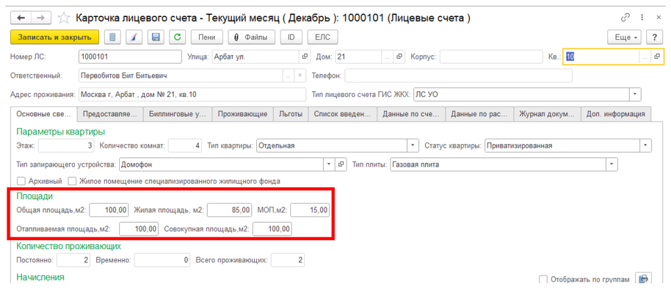Click the save floppy disk icon
This screenshot has height=291, width=671.
pyautogui.click(x=155, y=37)
